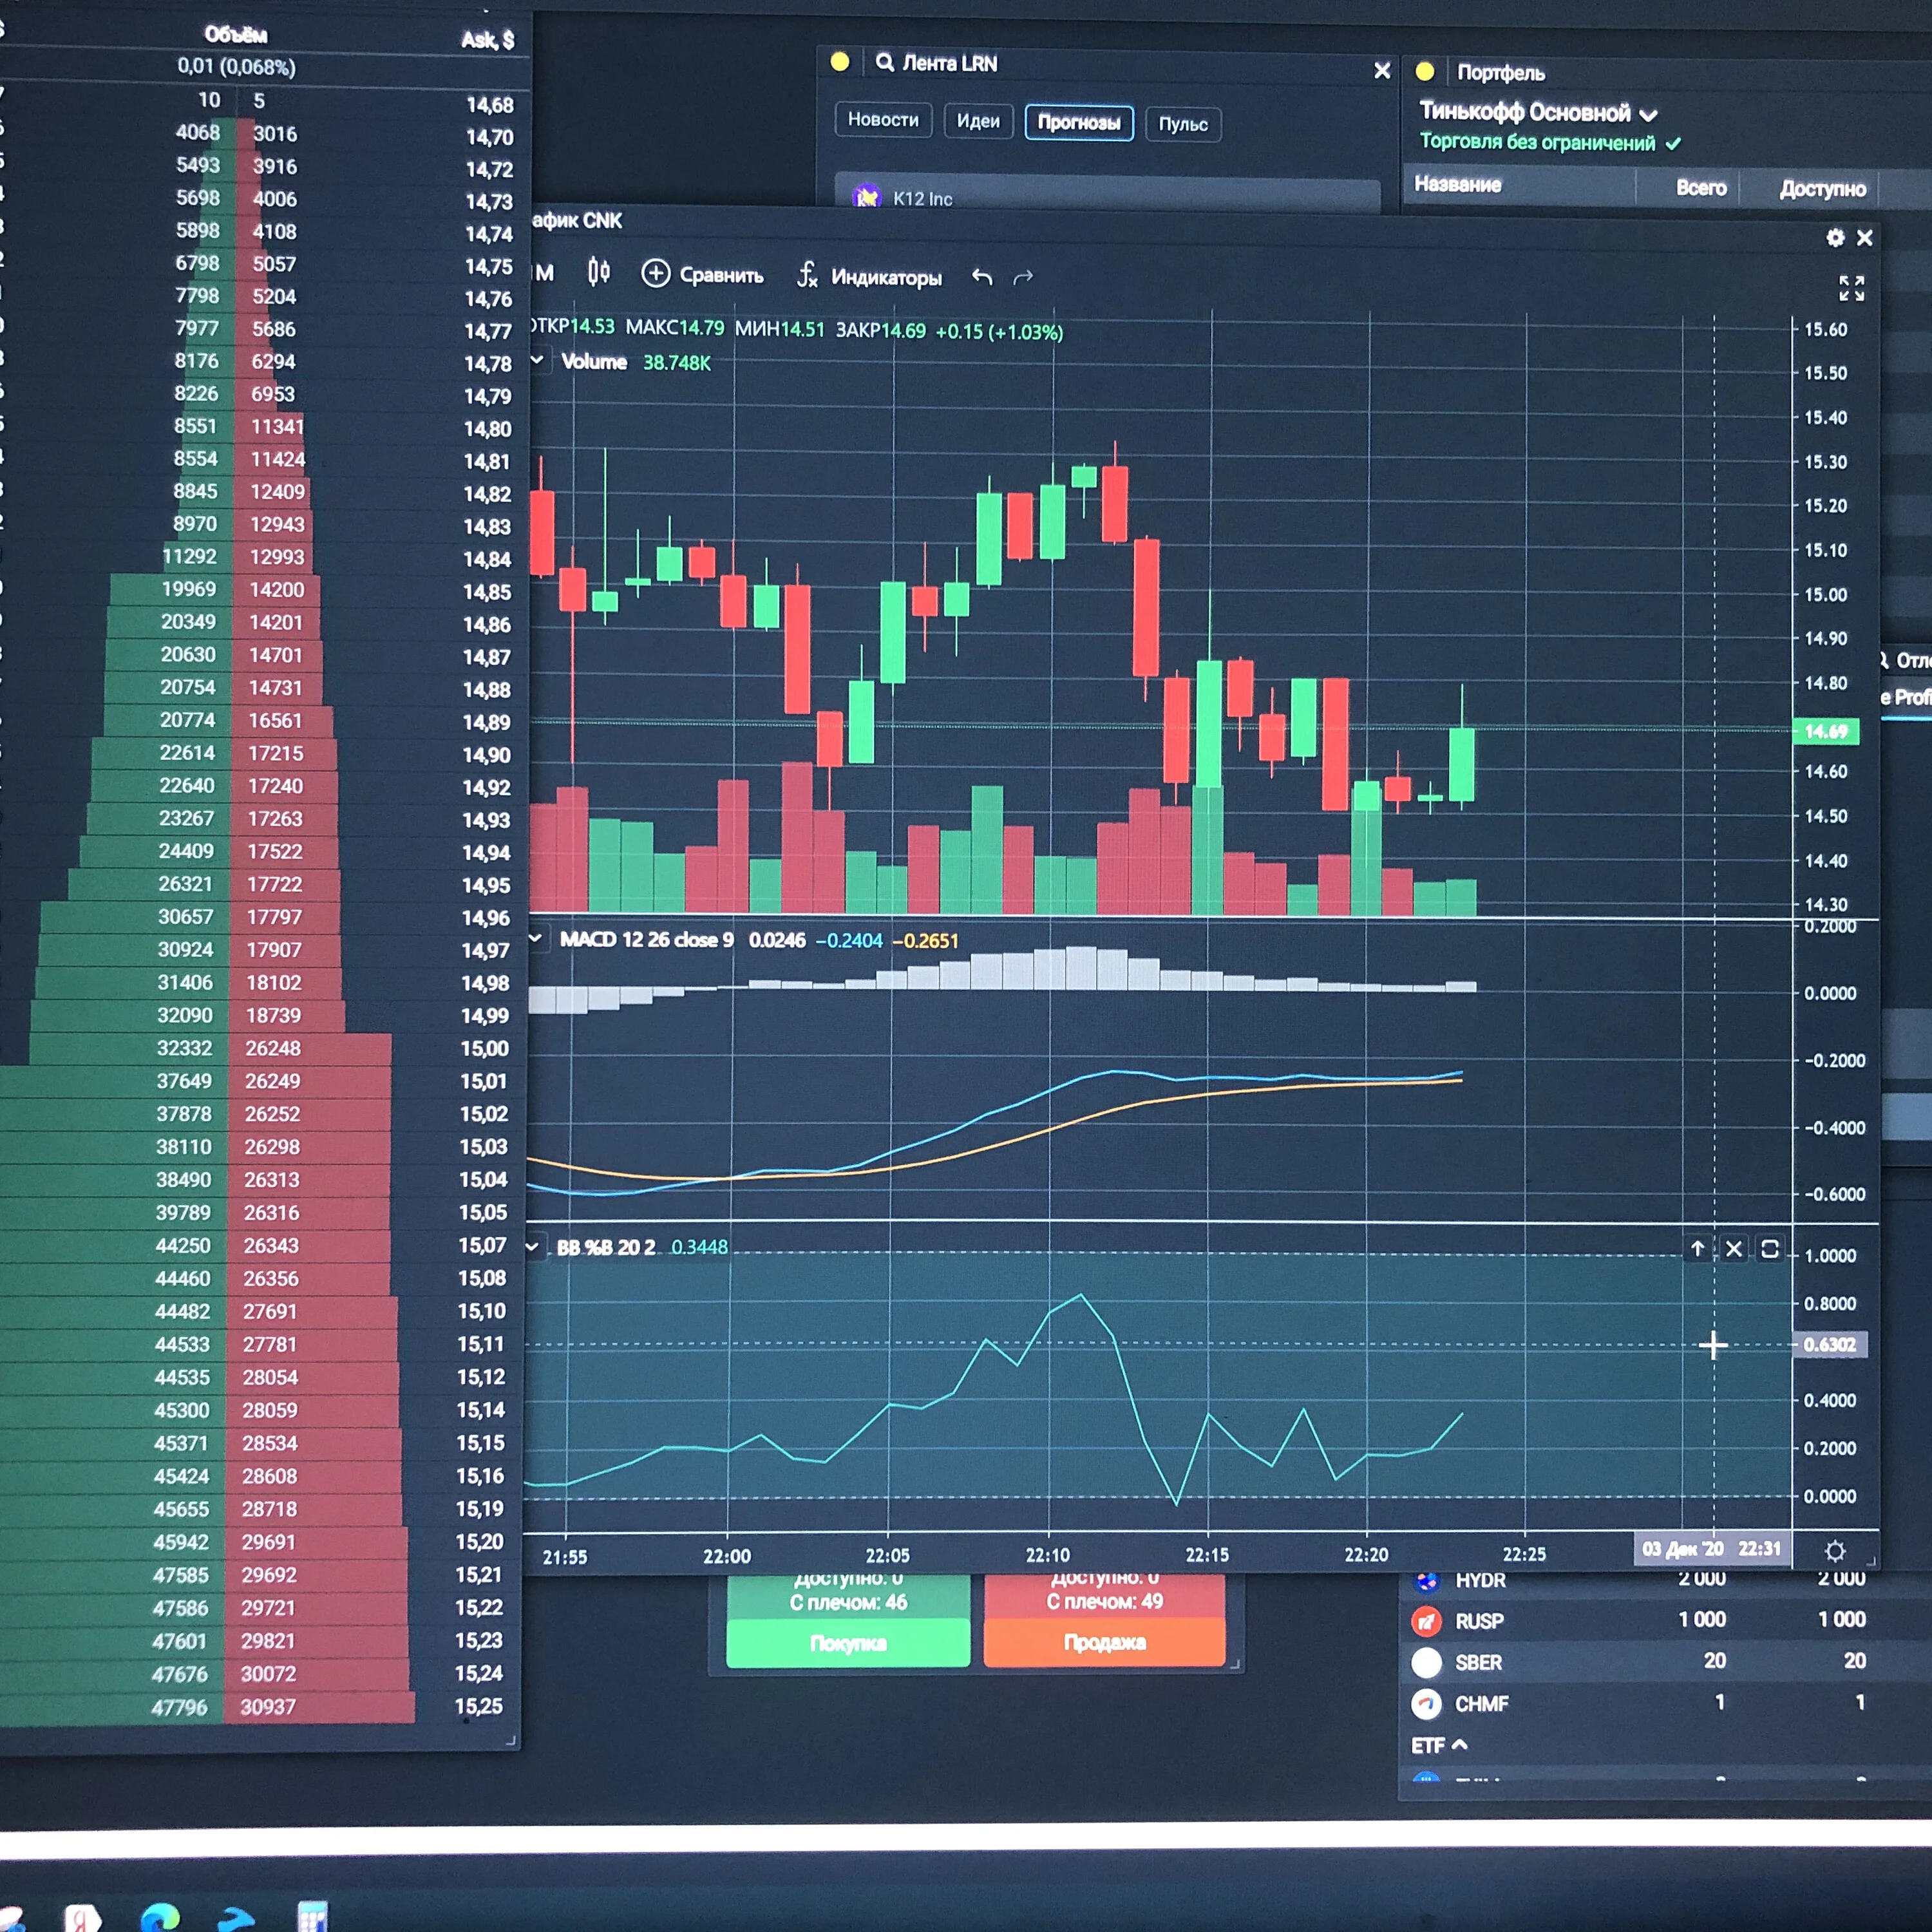Collapse the Volume indicator legend

(538, 360)
